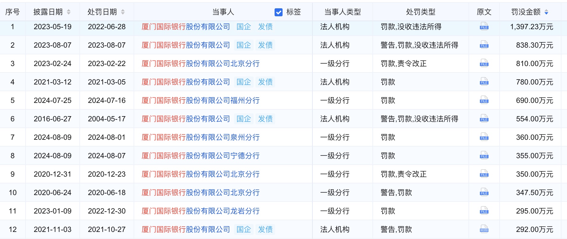The height and width of the screenshot is (239, 567).
Task: Select 法人机构 in row 12
Action: coord(335,229)
